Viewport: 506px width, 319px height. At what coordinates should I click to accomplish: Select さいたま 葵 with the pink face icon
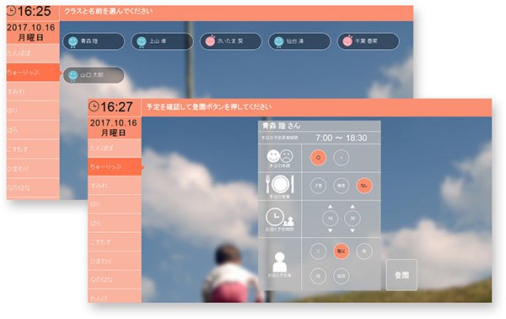[231, 41]
